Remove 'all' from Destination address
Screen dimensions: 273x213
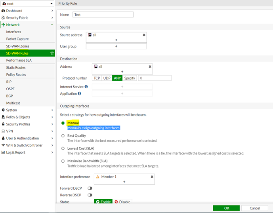click(x=150, y=67)
